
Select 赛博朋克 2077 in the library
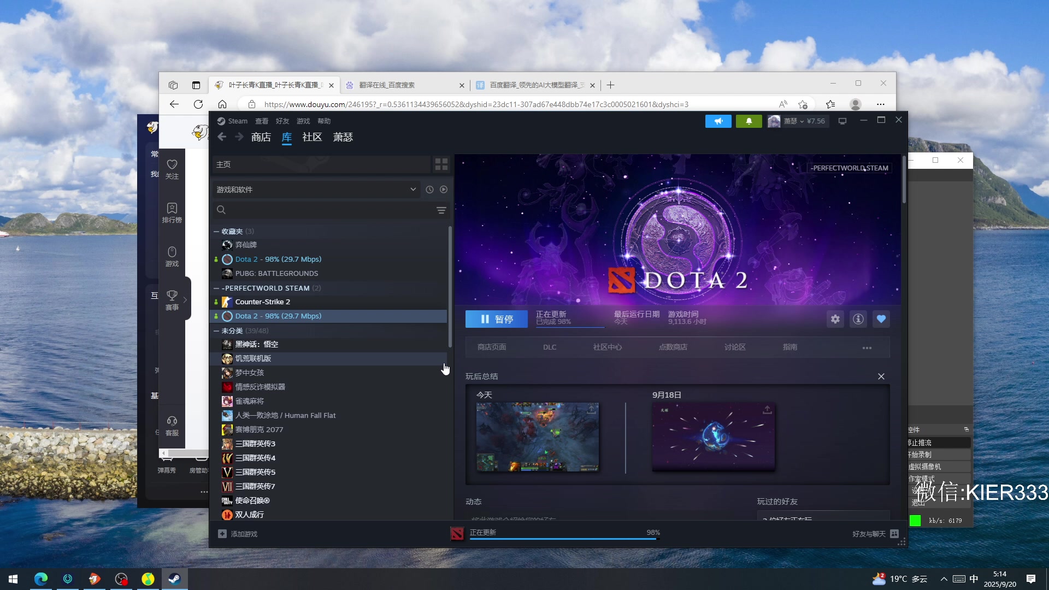pyautogui.click(x=329, y=430)
